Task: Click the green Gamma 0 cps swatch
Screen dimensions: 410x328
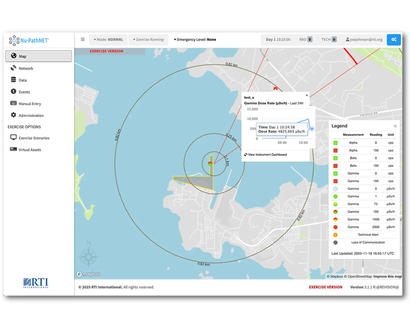Action: click(335, 174)
